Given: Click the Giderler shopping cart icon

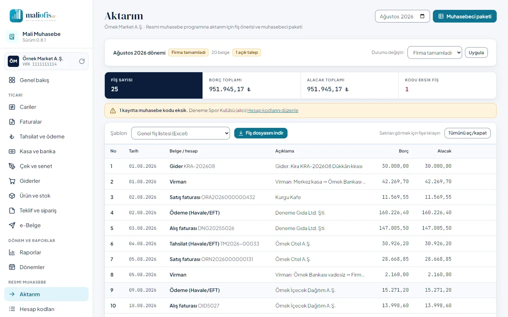Looking at the screenshot, I should (12, 181).
